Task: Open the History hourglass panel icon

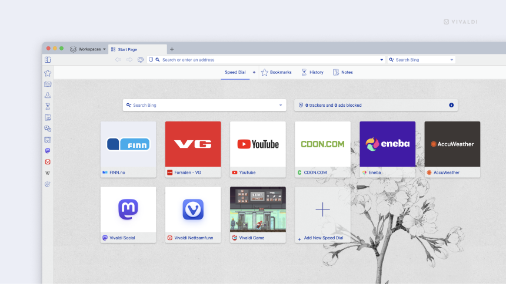Action: pos(48,106)
